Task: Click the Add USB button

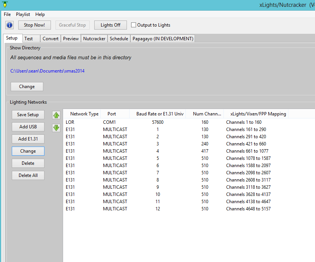Action: click(x=28, y=127)
